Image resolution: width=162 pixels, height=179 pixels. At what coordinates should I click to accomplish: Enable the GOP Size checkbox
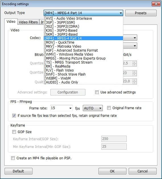14,132
